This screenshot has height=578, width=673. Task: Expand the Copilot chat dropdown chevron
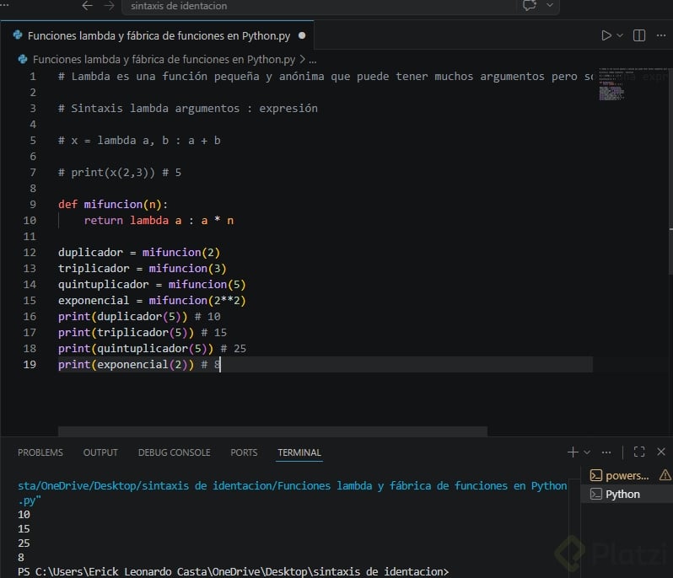point(551,5)
